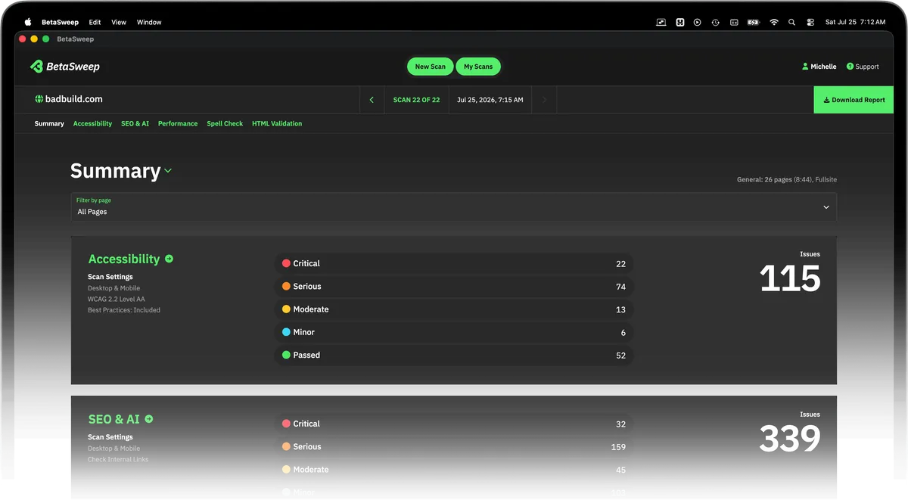908x503 pixels.
Task: Click the New Scan button
Action: coord(430,67)
